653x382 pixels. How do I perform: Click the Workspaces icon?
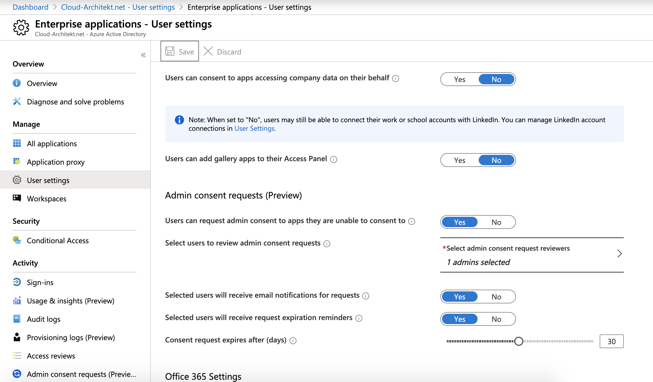[x=17, y=198]
